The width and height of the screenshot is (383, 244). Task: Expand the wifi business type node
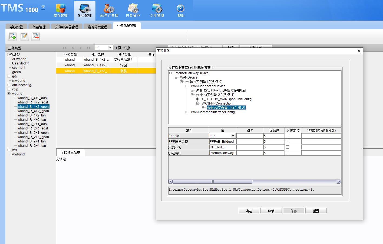coord(9,150)
